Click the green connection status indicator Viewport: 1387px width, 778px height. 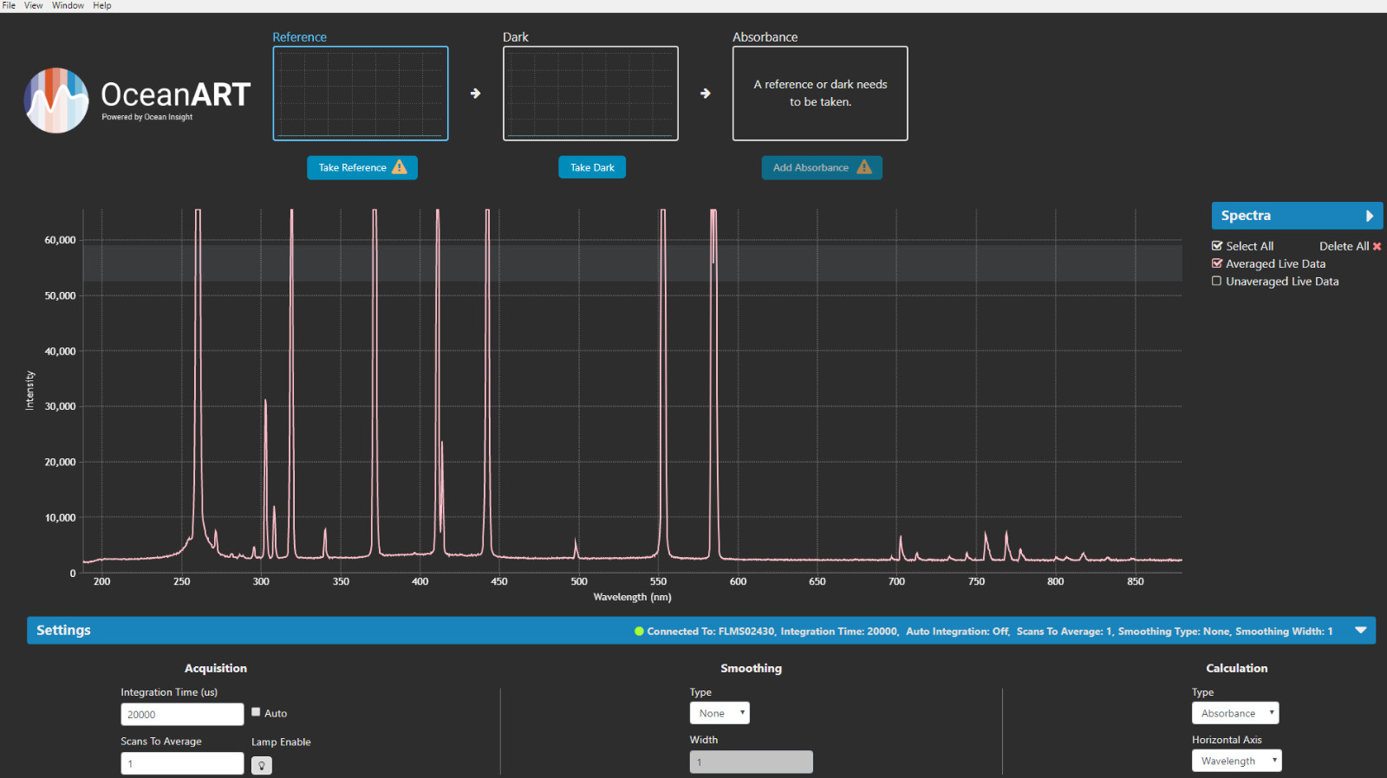coord(640,632)
